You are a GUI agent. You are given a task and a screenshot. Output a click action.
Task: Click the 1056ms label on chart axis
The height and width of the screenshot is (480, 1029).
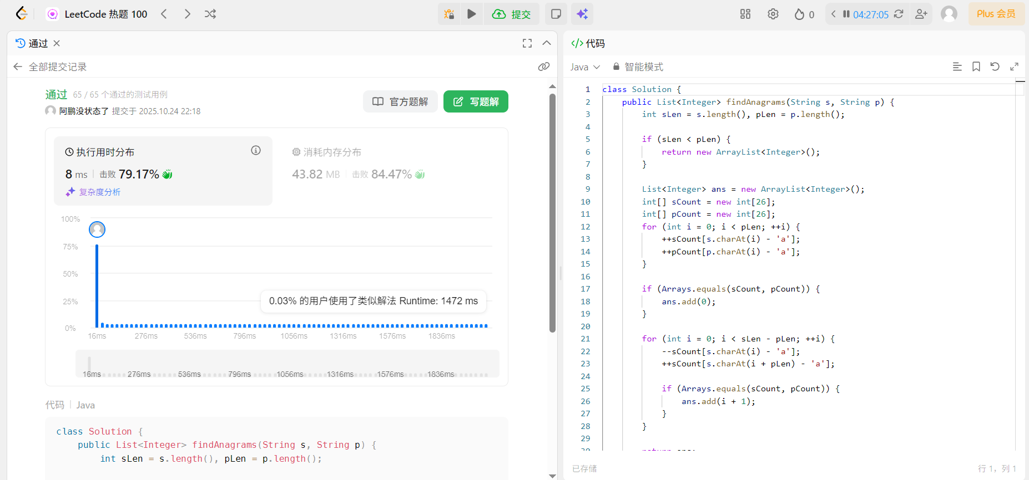tap(294, 336)
